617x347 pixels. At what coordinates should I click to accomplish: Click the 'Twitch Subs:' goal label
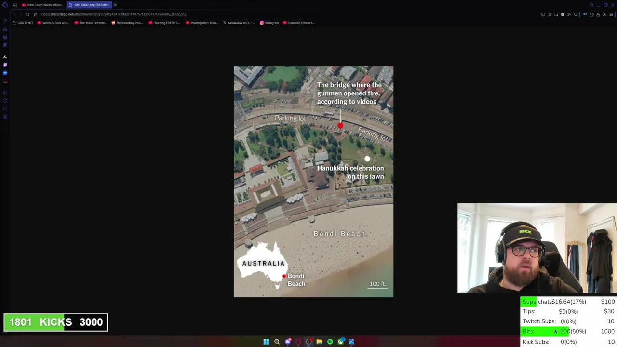tap(539, 321)
